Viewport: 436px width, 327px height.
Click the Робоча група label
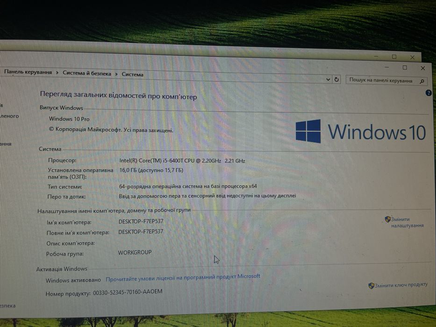[65, 254]
